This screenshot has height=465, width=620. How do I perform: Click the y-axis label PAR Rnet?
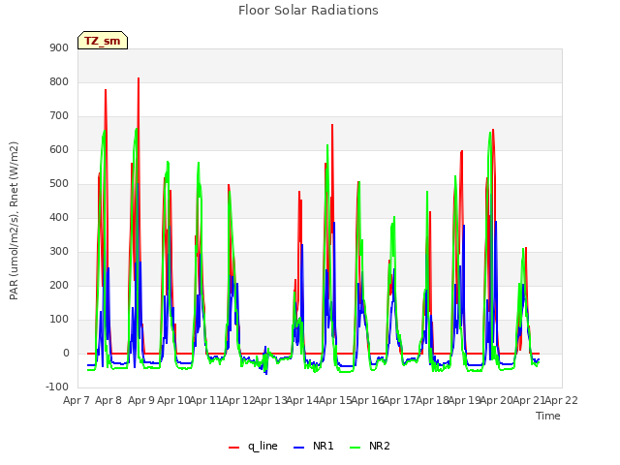tap(14, 221)
